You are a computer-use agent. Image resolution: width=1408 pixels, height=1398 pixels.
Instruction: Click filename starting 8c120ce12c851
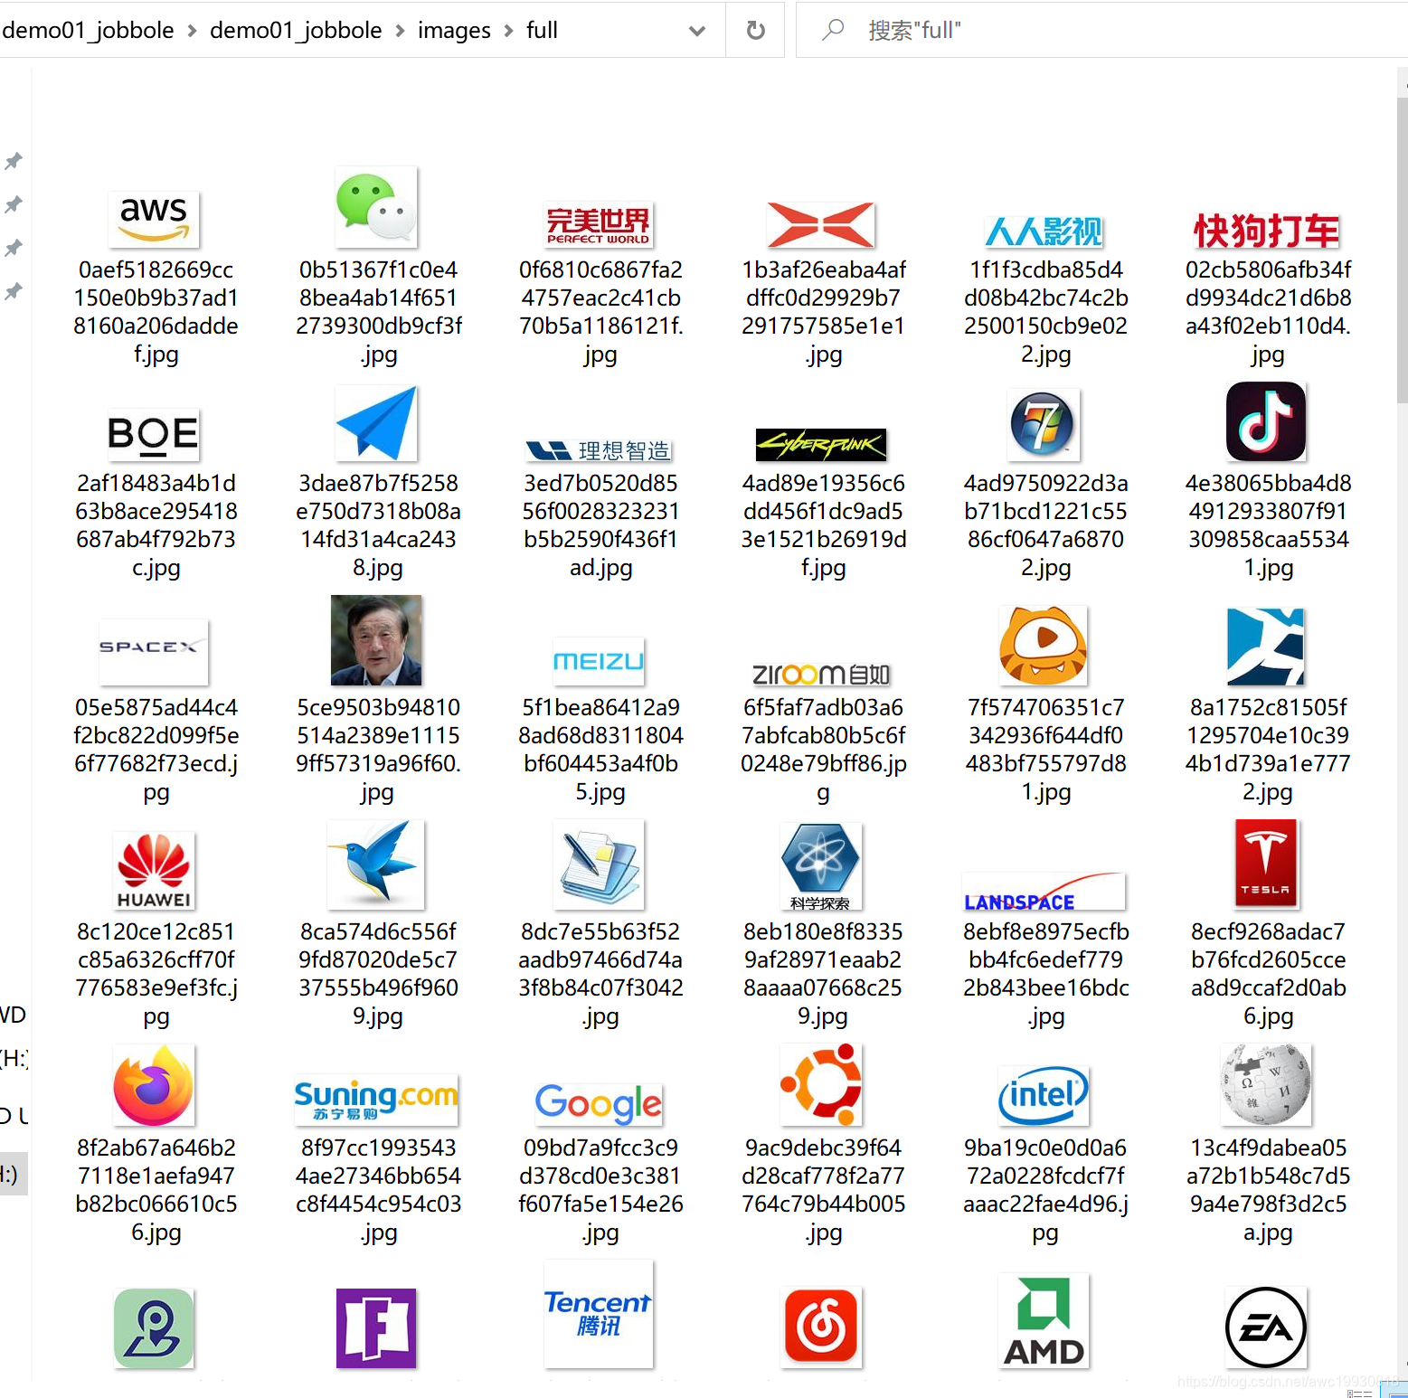pyautogui.click(x=156, y=974)
